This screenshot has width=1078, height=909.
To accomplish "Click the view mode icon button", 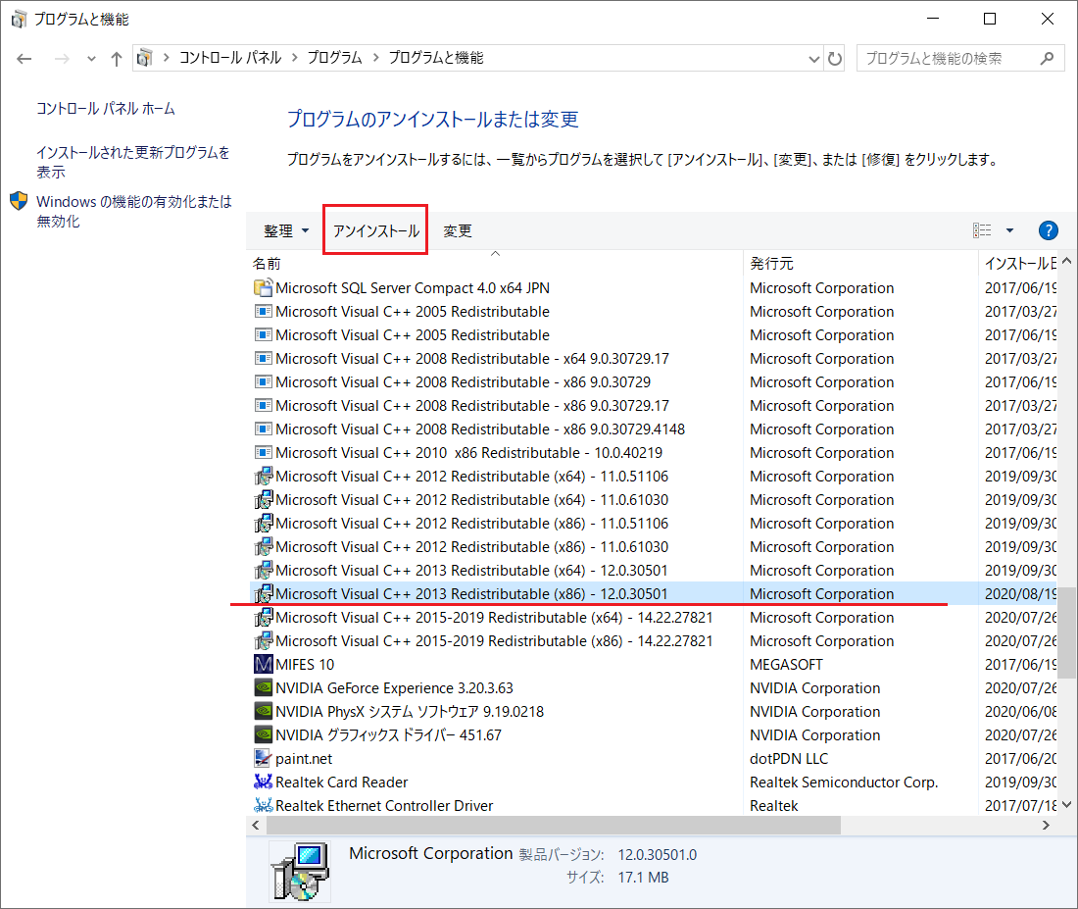I will click(982, 230).
